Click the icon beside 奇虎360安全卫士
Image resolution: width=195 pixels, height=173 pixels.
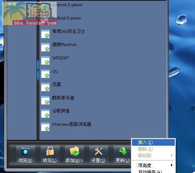point(45,34)
